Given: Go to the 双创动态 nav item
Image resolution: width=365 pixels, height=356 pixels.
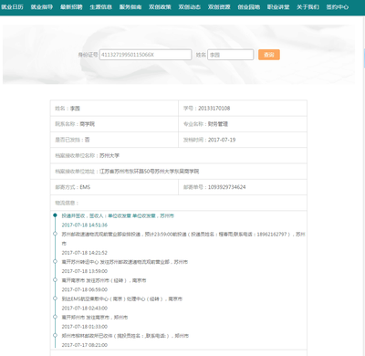Looking at the screenshot, I should point(189,7).
